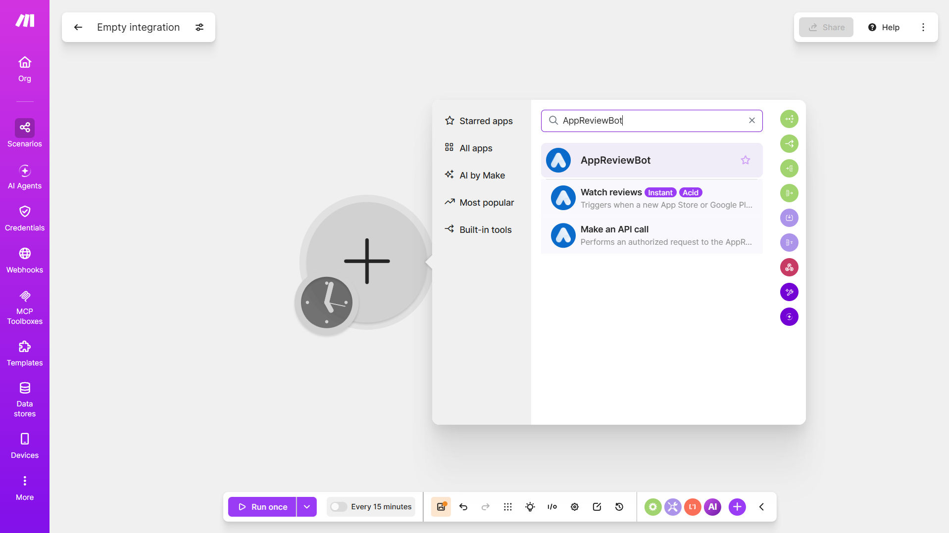This screenshot has height=533, width=949.
Task: Click the Empty integration scenario name
Action: (138, 27)
